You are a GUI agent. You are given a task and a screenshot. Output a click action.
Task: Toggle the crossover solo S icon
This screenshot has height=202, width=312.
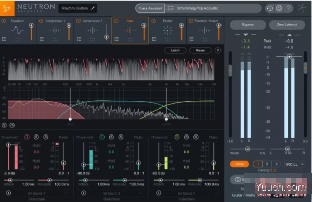pyautogui.click(x=4, y=125)
